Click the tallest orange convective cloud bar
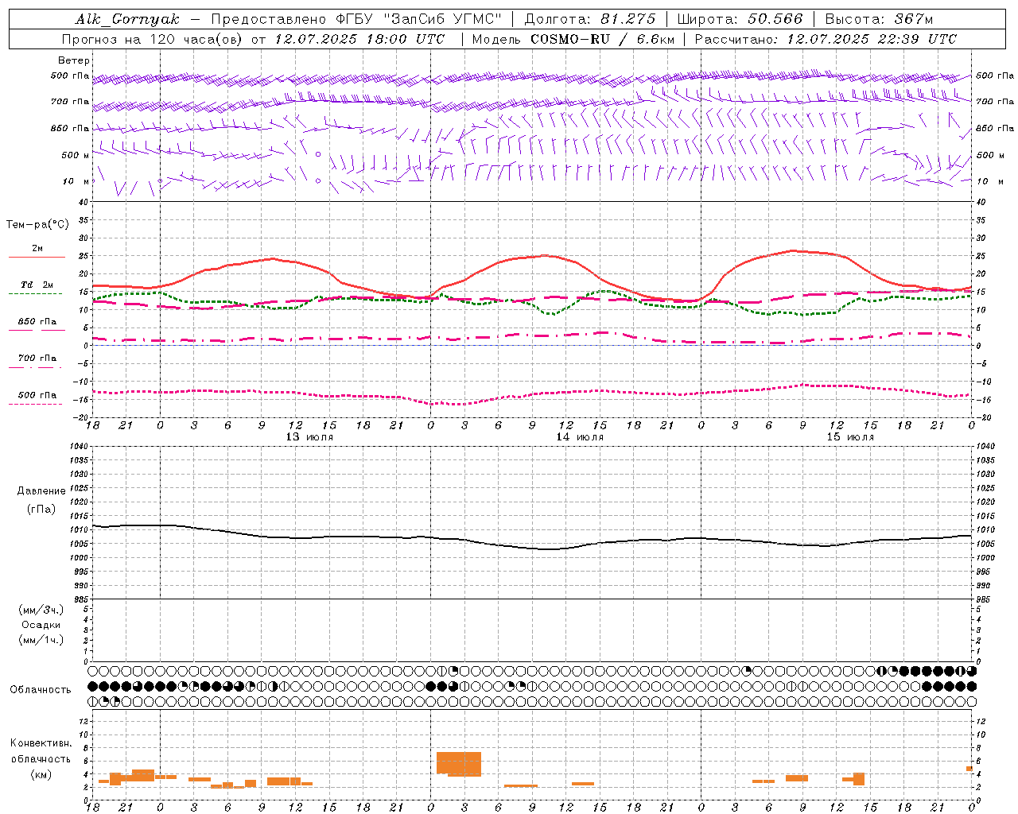The image size is (1018, 814). [x=459, y=764]
